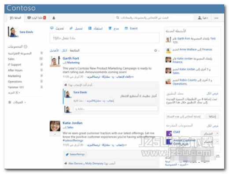The image size is (229, 174).
Task: Click إلغاء الإعجاب on Garth Fort's post
Action: 123,77
